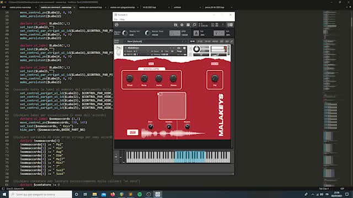Click the Windows taskbar search box
353x198 pixels.
point(40,194)
